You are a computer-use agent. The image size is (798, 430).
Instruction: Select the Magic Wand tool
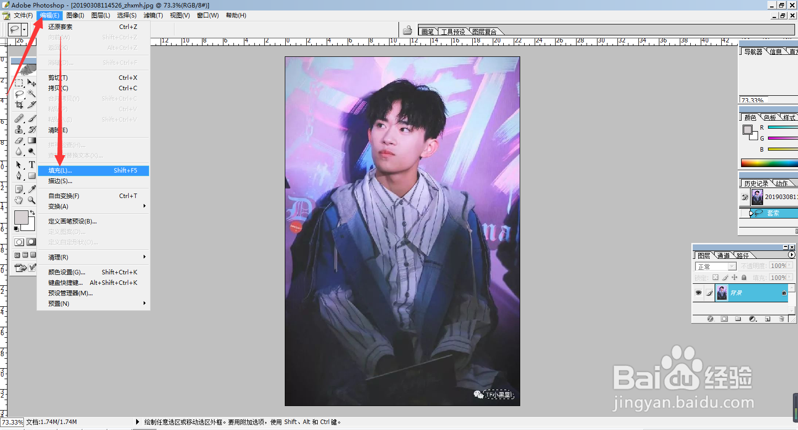(x=31, y=94)
